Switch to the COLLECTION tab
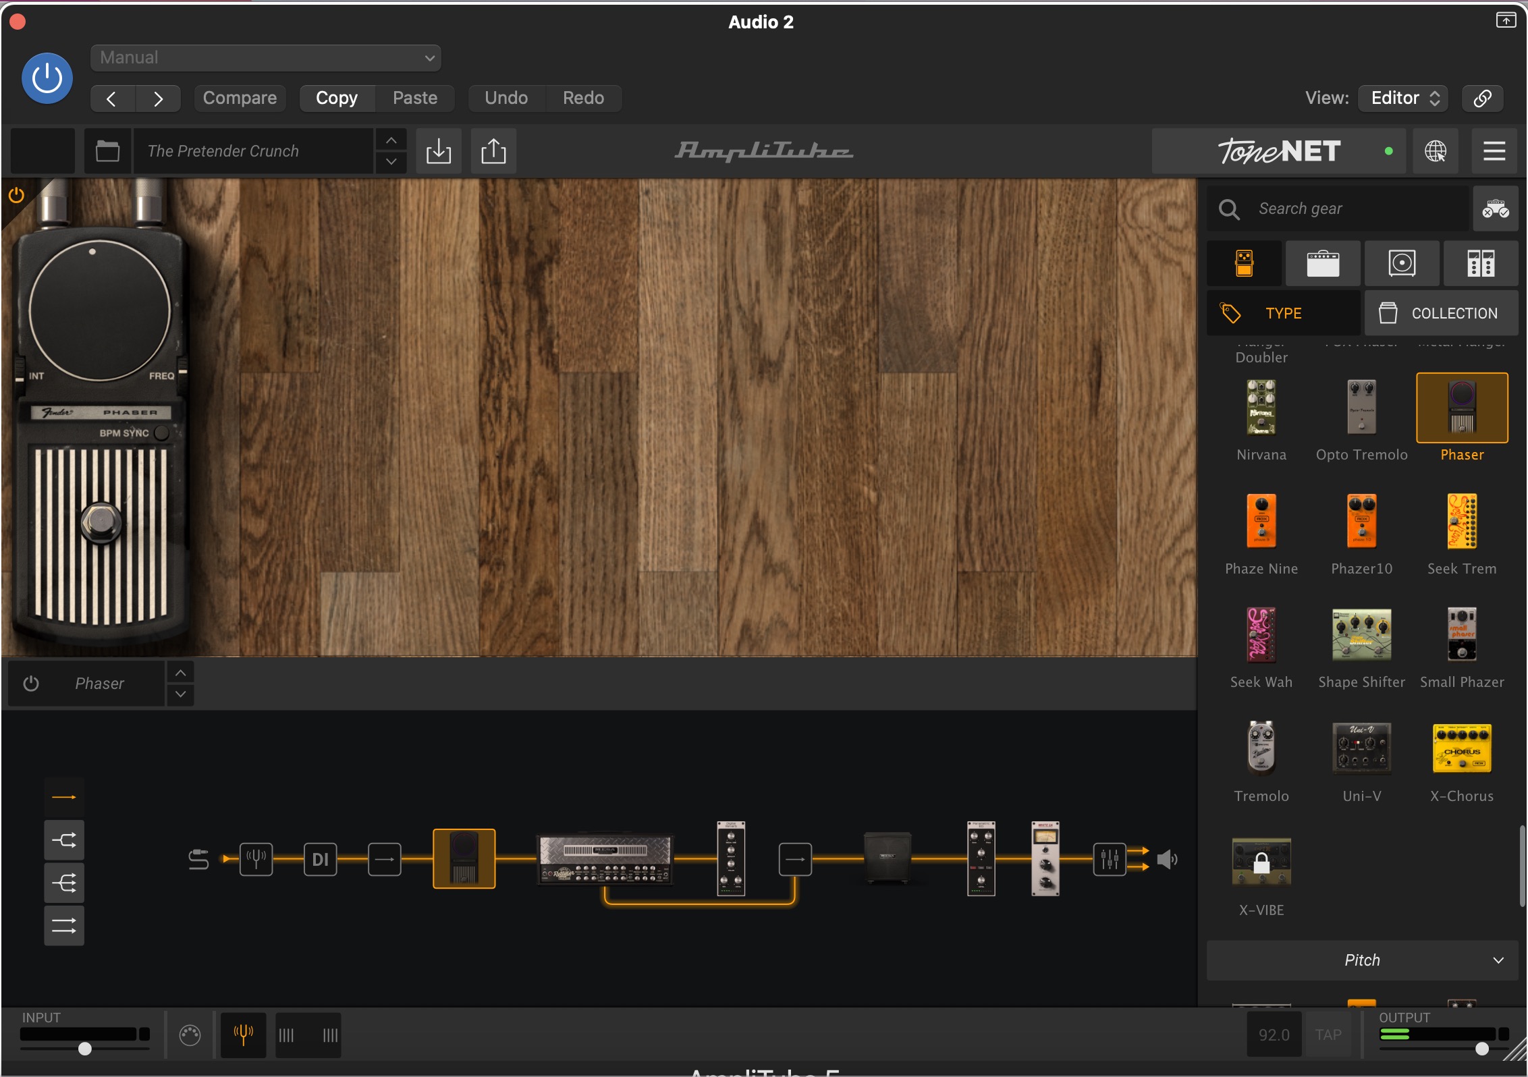1528x1077 pixels. (x=1442, y=313)
